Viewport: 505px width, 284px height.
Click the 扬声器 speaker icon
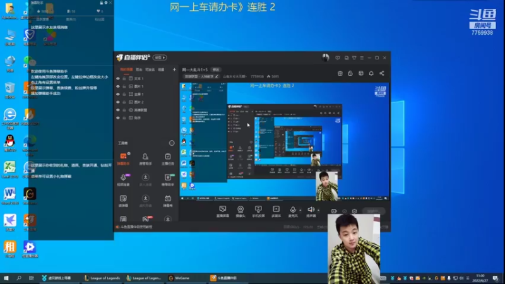click(311, 210)
